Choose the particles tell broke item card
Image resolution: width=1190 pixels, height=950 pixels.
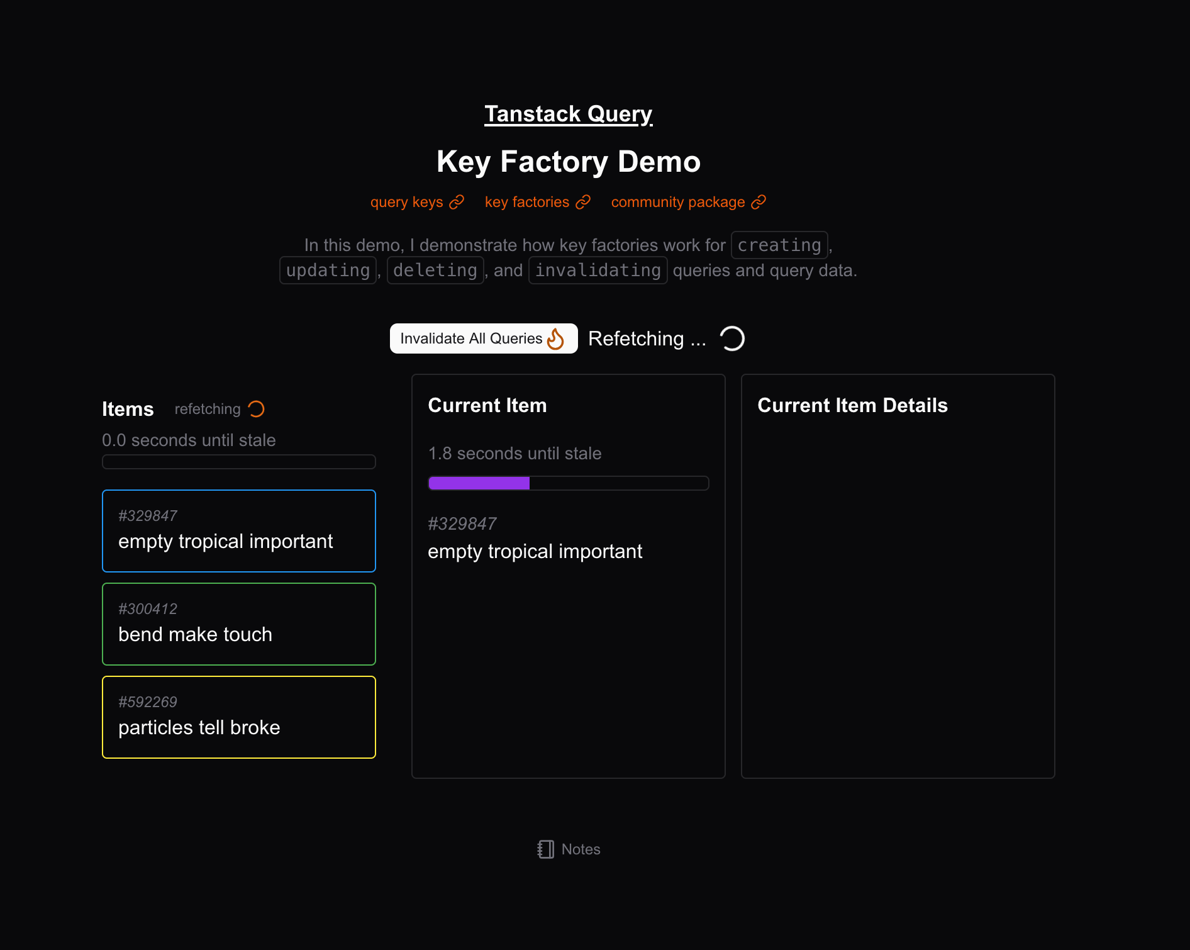click(238, 717)
